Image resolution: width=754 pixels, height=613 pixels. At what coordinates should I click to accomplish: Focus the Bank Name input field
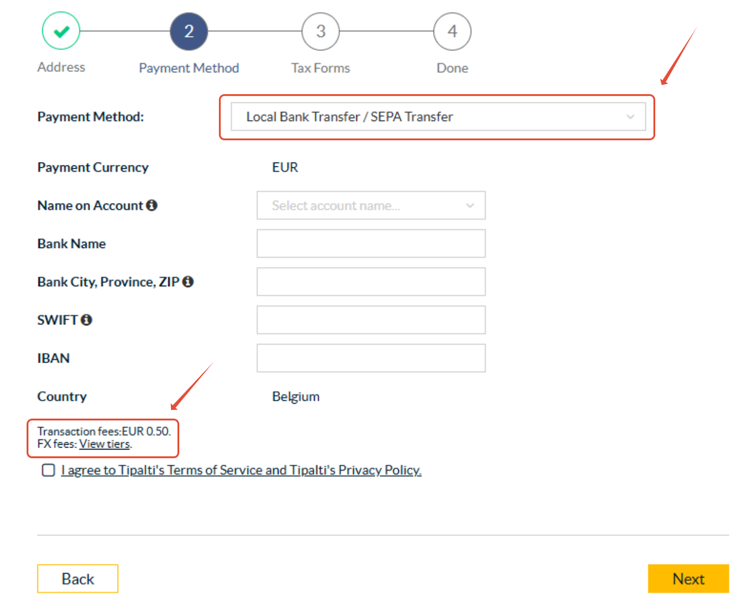point(371,244)
